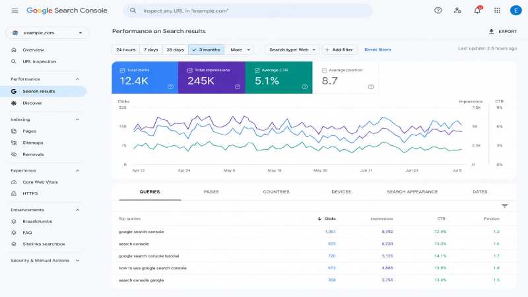Click the Reset filters link
Image resolution: width=528 pixels, height=297 pixels.
point(378,49)
